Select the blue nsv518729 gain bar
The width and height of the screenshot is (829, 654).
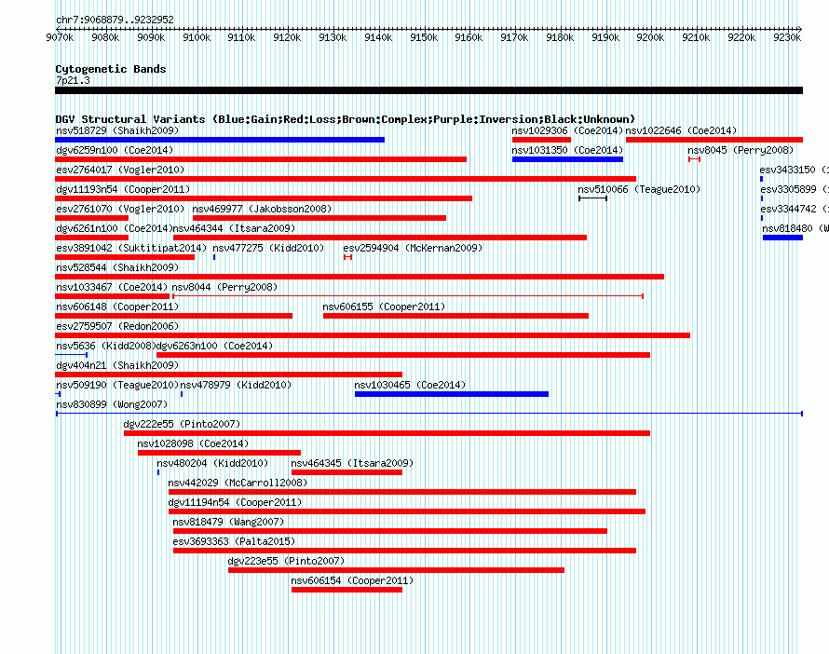220,140
